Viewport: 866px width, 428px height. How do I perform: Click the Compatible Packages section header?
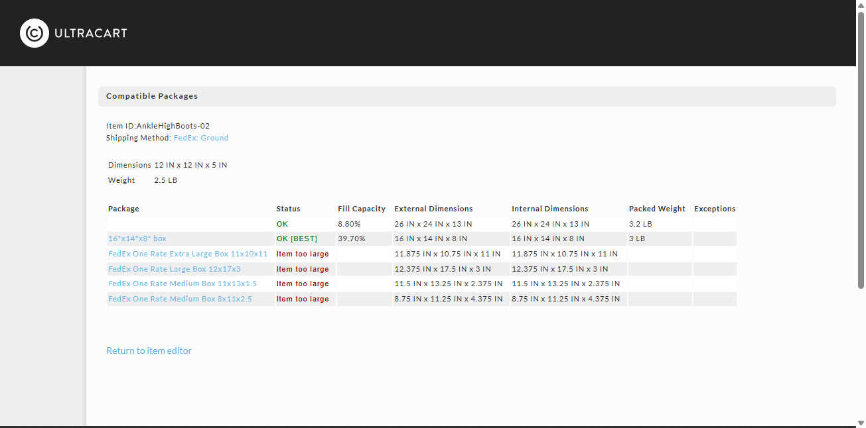(467, 96)
